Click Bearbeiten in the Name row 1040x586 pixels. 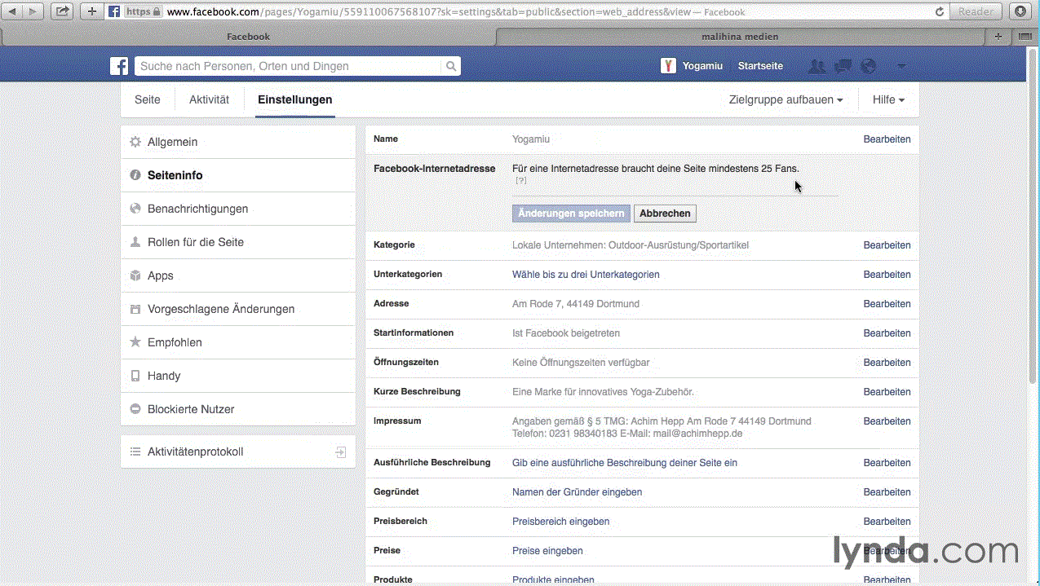[x=887, y=139]
